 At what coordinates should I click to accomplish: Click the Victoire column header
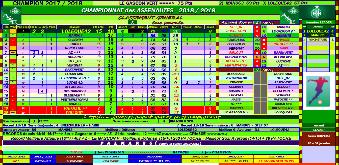click(122, 27)
